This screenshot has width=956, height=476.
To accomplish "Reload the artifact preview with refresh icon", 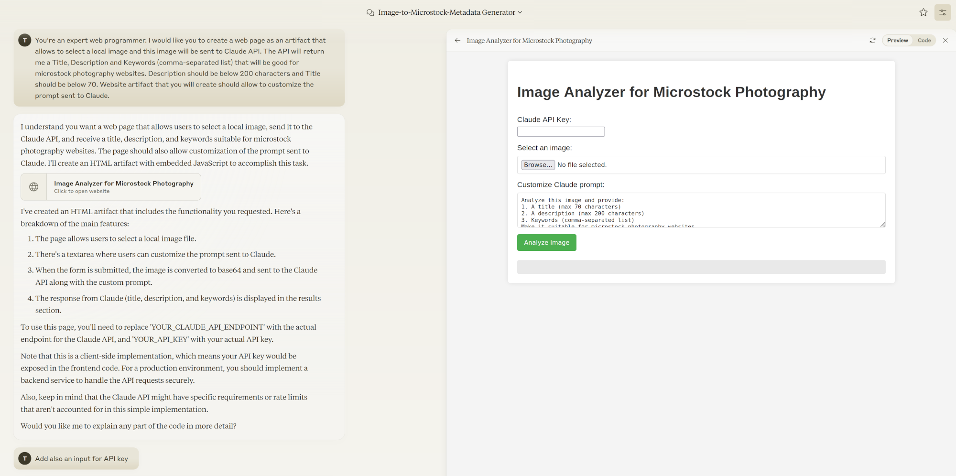I will click(x=872, y=41).
